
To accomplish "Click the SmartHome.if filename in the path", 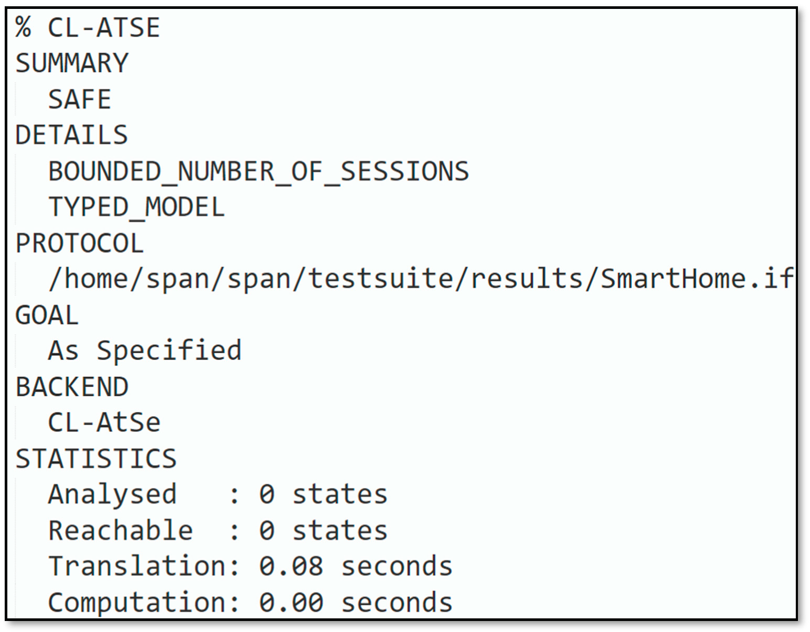I will 697,279.
